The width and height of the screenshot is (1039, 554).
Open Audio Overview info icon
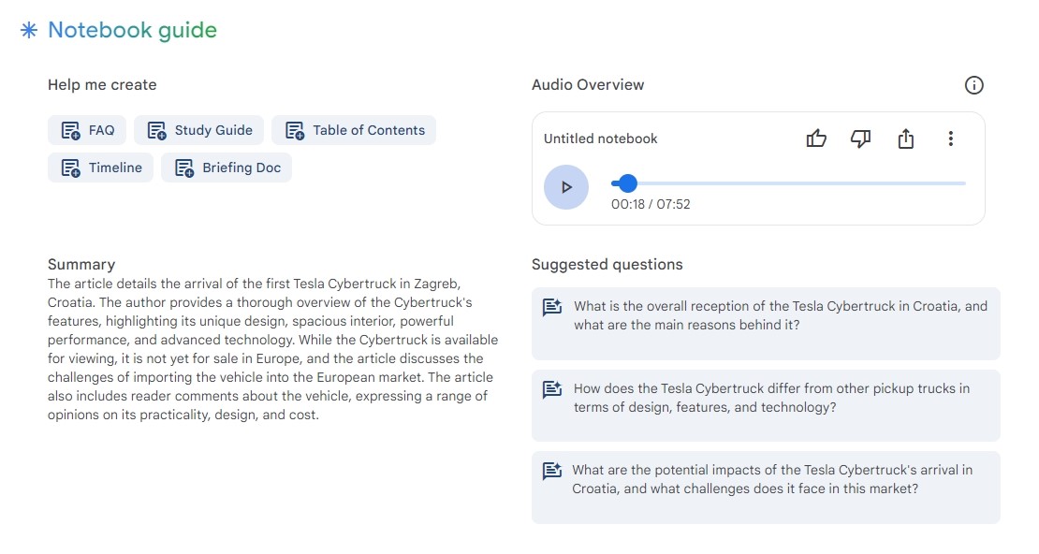[x=973, y=85]
